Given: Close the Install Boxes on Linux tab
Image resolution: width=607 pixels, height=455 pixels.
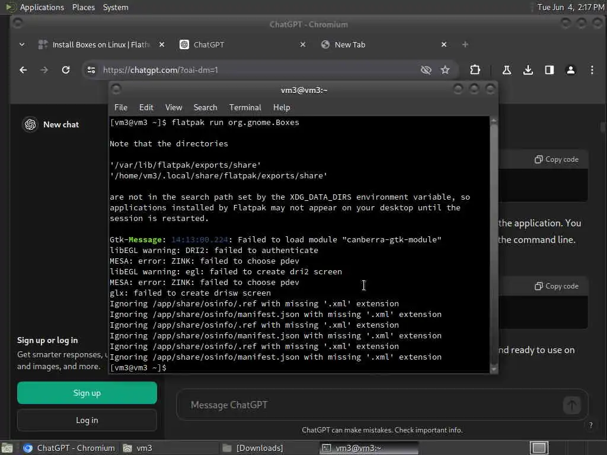Looking at the screenshot, I should (162, 44).
